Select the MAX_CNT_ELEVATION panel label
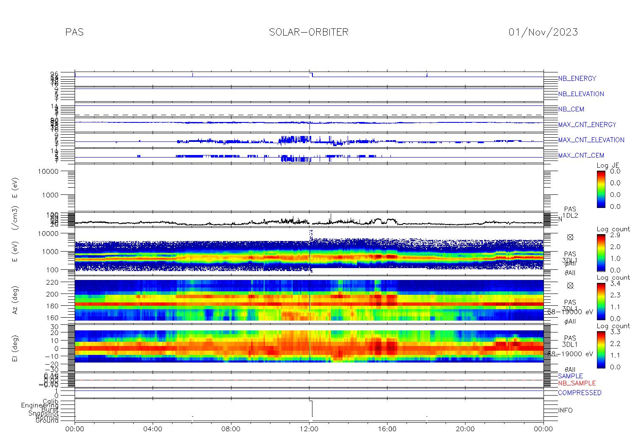 coord(591,140)
